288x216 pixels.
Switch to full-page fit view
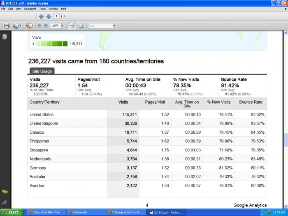click(x=81, y=26)
